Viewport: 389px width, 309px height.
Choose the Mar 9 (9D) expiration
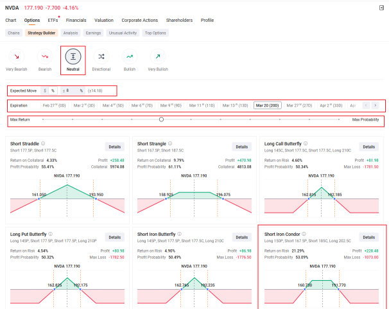click(171, 105)
